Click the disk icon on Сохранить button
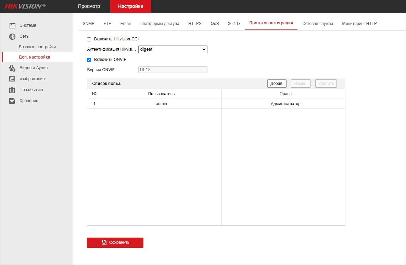406x265 pixels. (104, 242)
